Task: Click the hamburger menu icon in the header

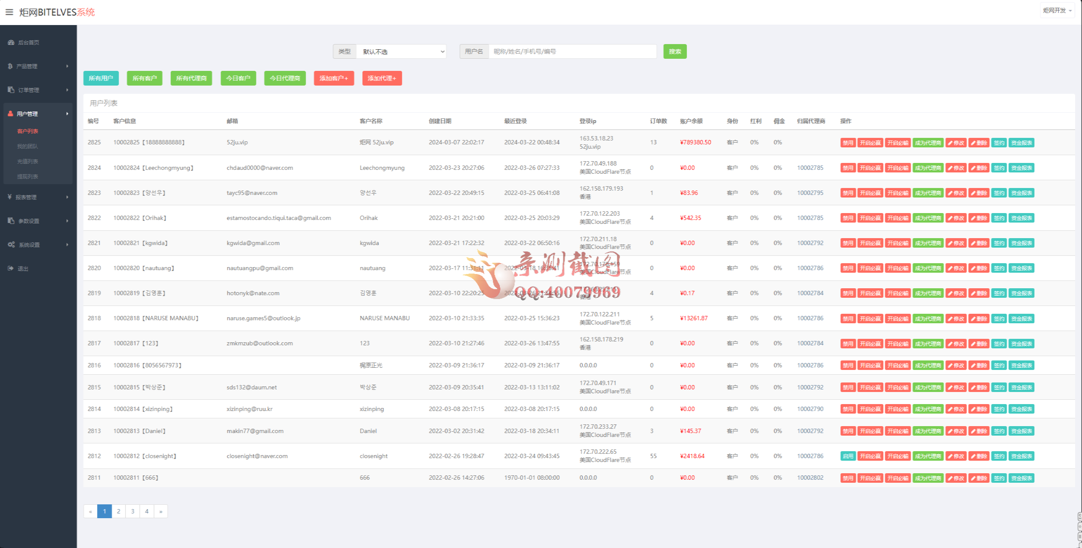Action: tap(9, 12)
